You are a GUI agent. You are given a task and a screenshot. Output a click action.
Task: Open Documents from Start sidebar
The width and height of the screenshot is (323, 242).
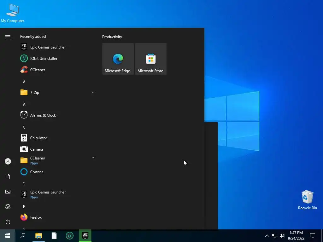(8, 176)
